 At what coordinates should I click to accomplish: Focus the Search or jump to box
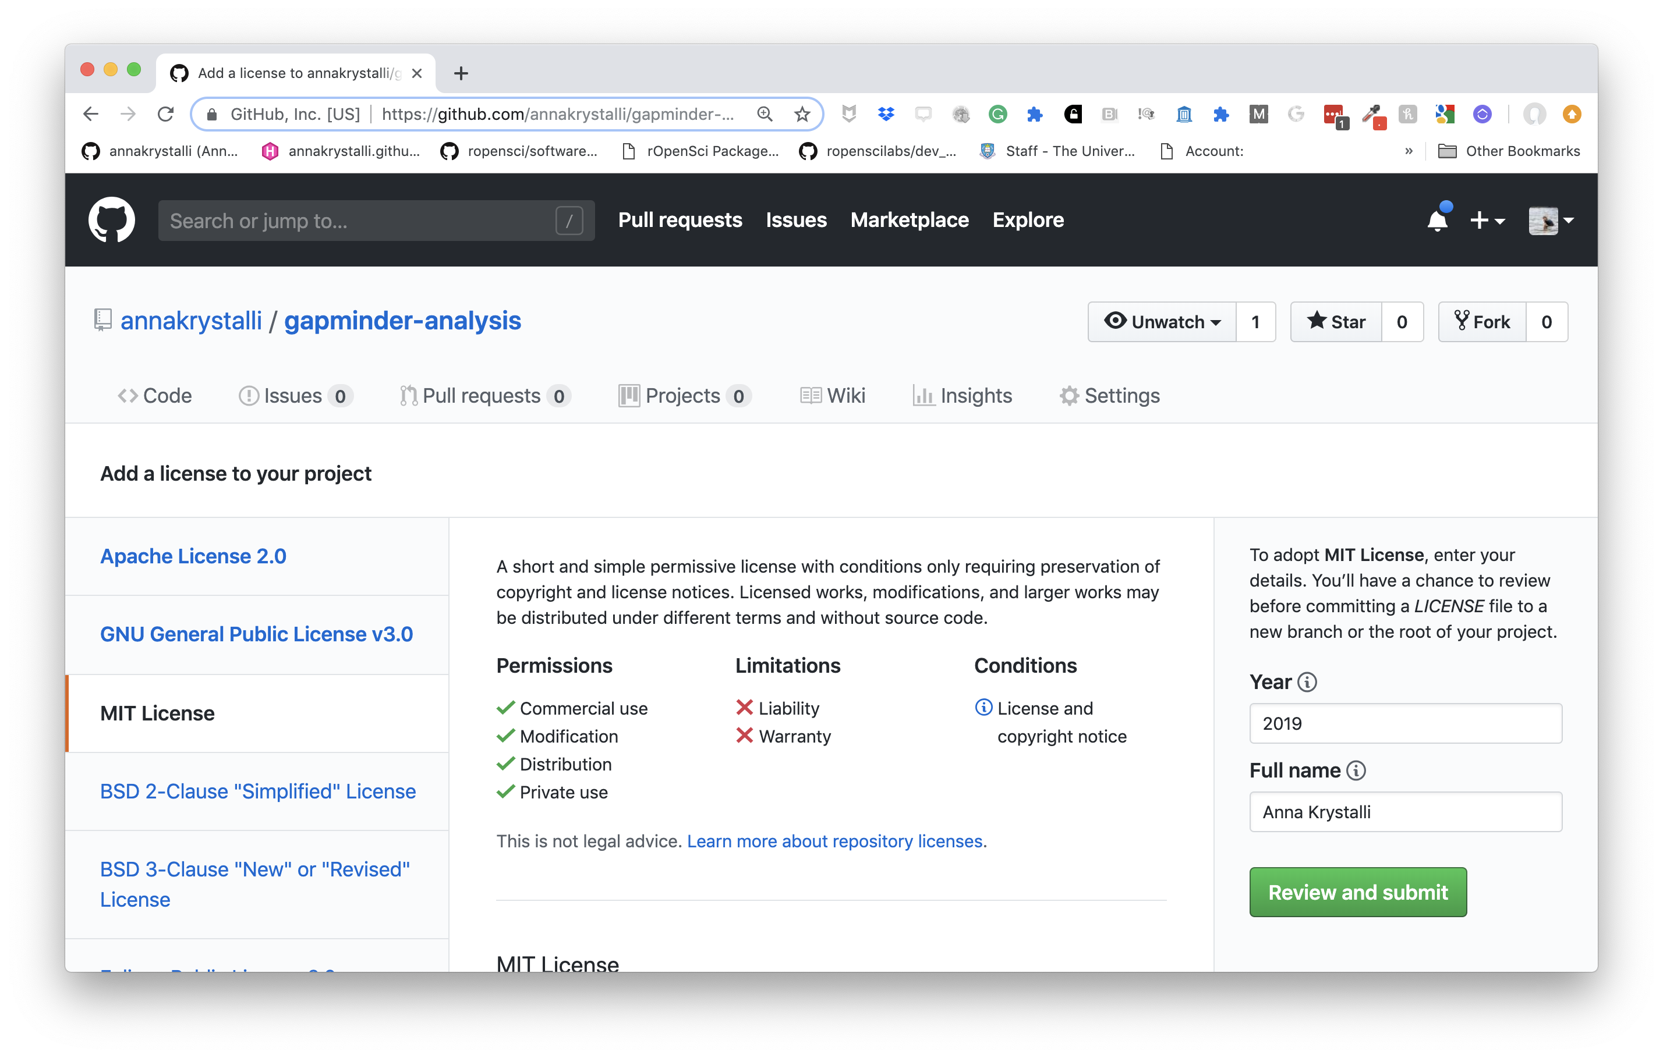[376, 221]
